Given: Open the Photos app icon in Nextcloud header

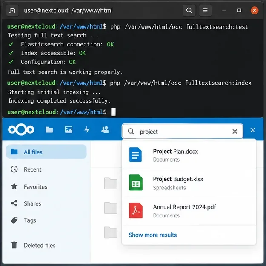Looking at the screenshot, I should [69, 130].
